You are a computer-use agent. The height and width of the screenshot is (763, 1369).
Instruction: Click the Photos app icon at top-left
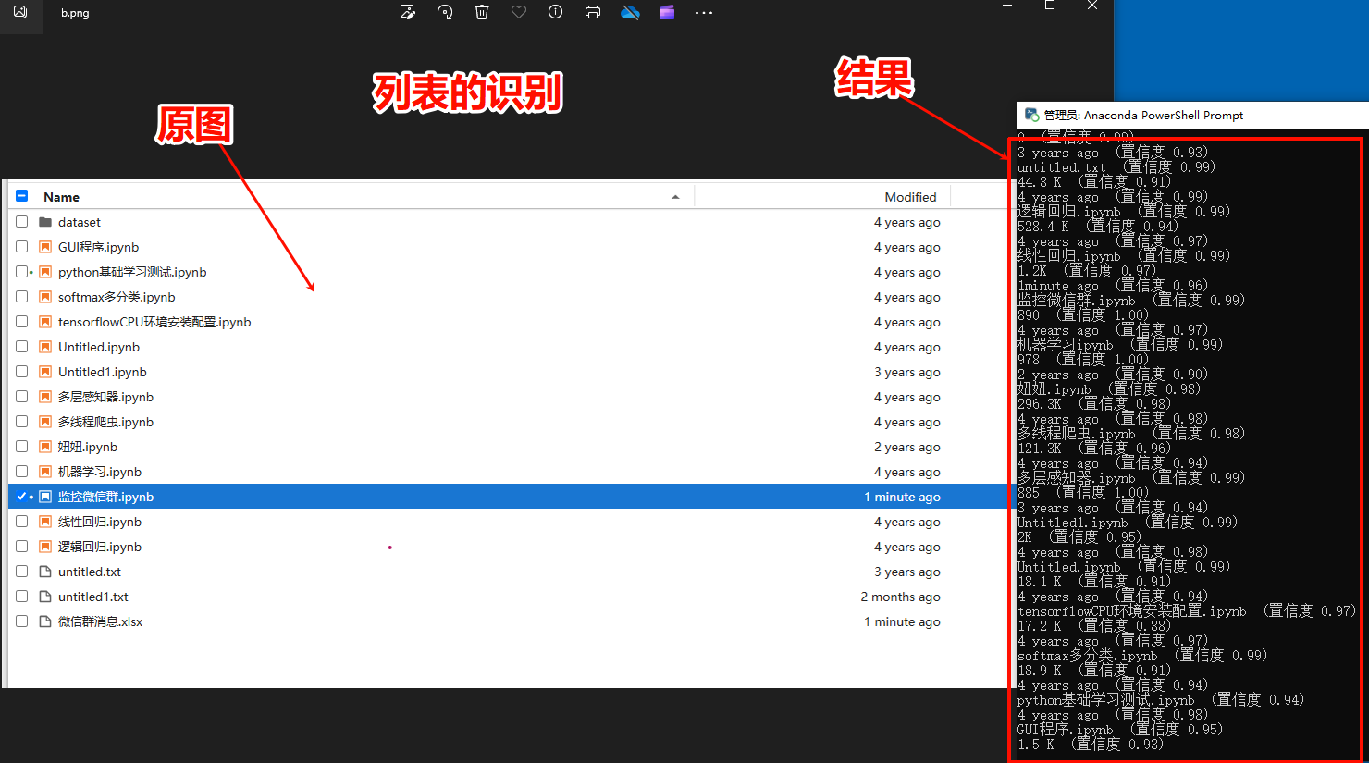(x=20, y=13)
